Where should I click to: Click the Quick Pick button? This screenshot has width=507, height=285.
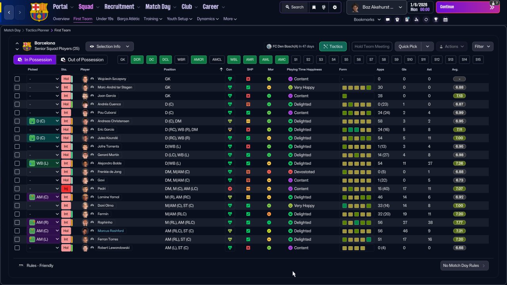[408, 46]
